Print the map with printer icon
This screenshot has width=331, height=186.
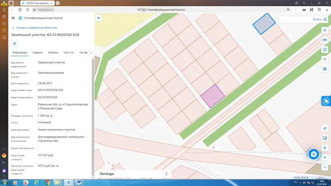pyautogui.click(x=325, y=69)
